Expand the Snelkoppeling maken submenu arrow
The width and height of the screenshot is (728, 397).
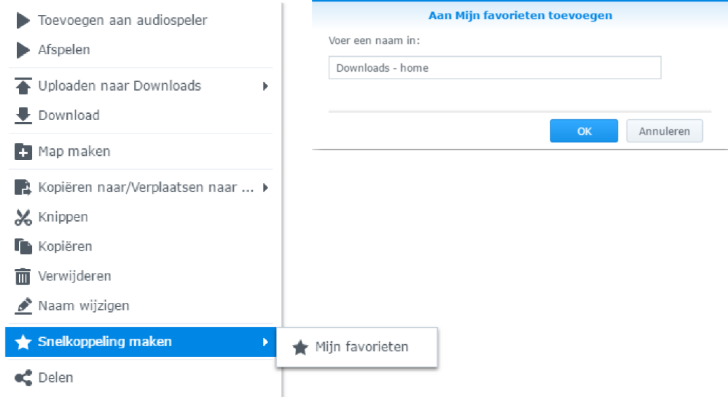click(265, 342)
